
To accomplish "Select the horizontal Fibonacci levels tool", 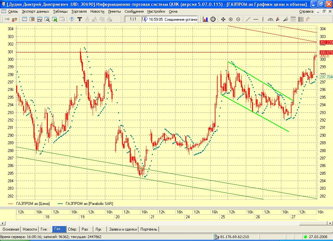I will (293, 19).
